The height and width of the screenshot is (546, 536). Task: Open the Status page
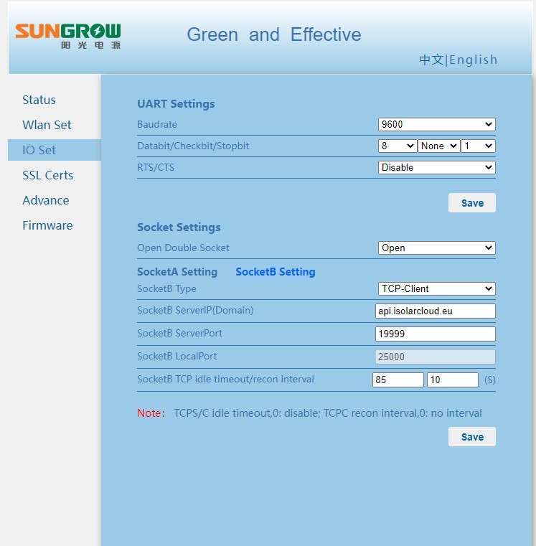39,100
